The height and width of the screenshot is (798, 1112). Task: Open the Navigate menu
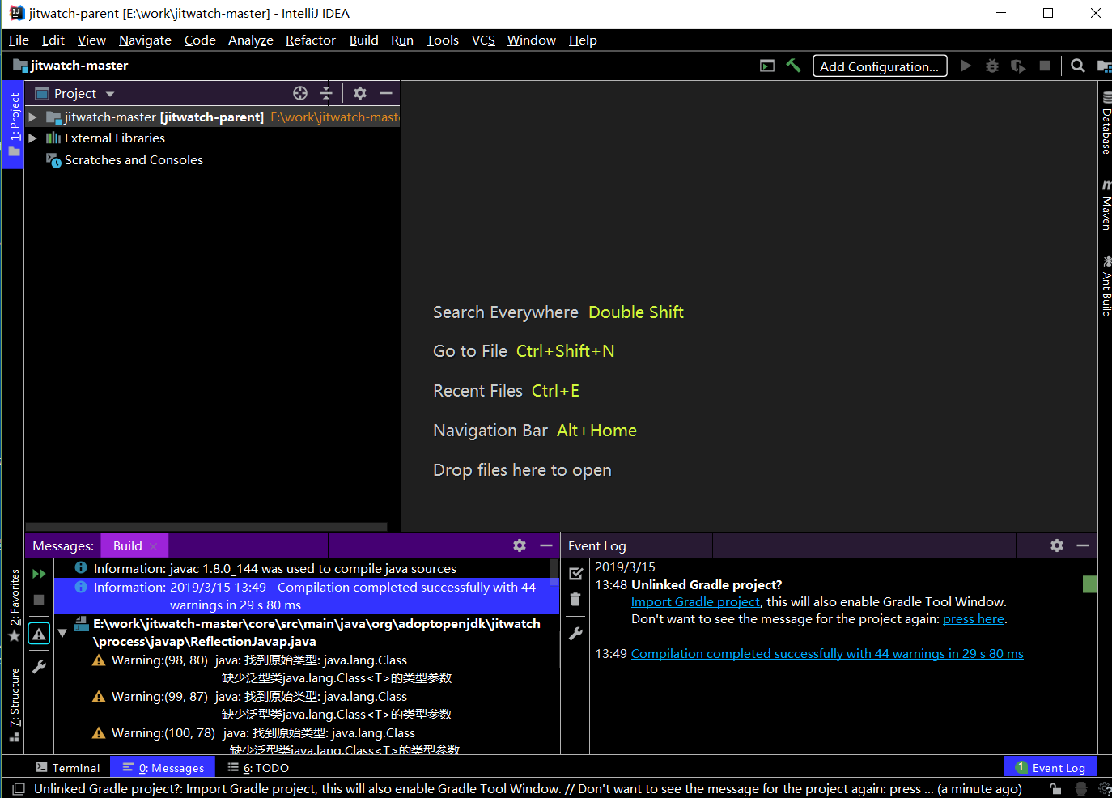click(145, 40)
